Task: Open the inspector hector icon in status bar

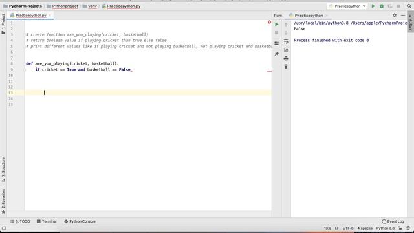Action: tap(408, 228)
